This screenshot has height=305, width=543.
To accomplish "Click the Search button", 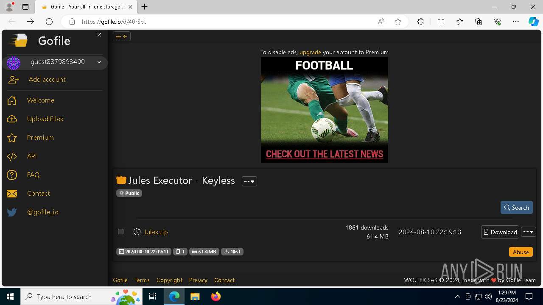I will tap(517, 208).
